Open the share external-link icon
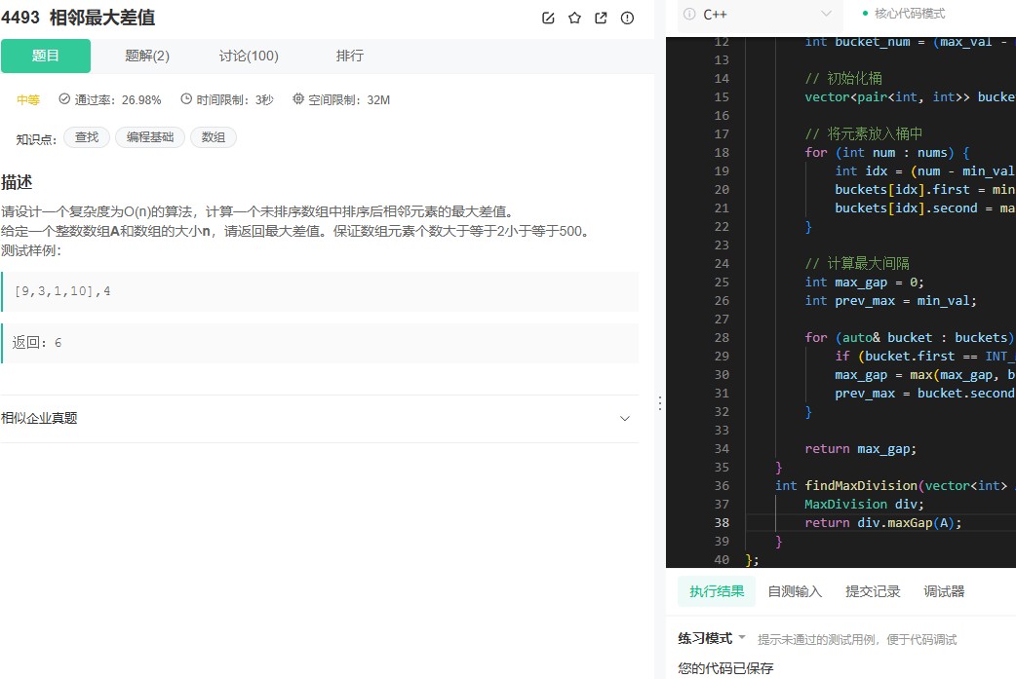This screenshot has height=679, width=1016. (601, 19)
